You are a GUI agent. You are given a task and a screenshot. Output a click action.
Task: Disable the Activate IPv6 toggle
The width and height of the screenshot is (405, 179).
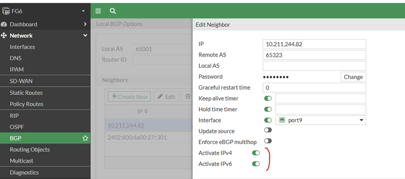point(256,164)
